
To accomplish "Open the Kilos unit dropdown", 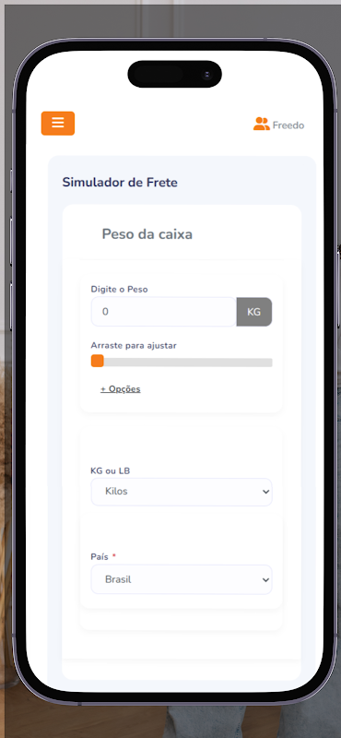I will coord(182,492).
